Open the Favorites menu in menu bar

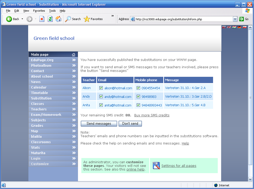39,11
